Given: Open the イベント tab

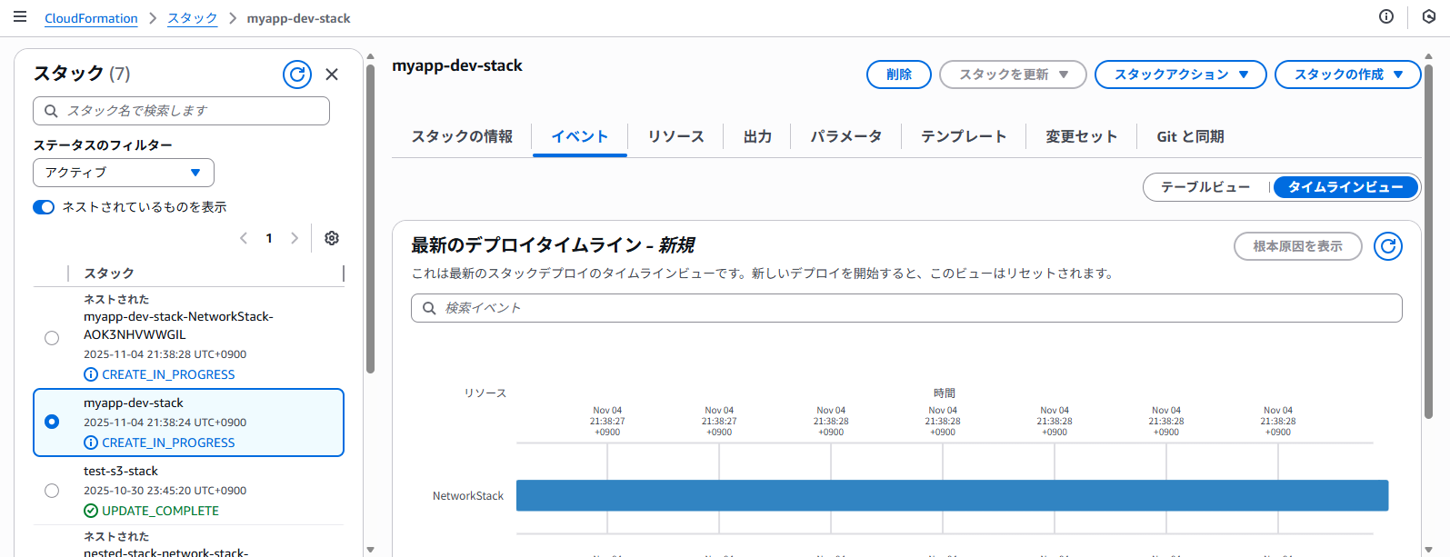Looking at the screenshot, I should (x=580, y=136).
